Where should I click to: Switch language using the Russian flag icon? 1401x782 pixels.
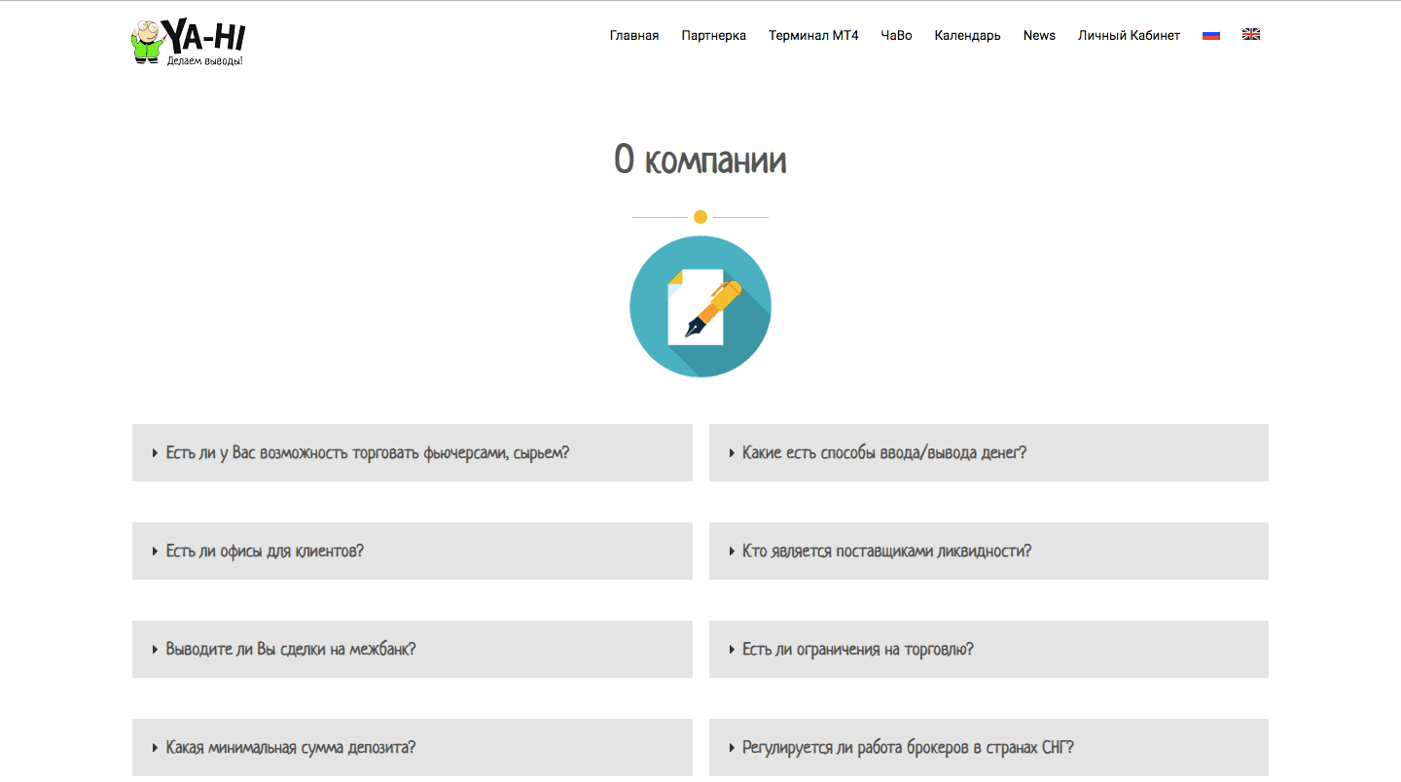pos(1211,35)
